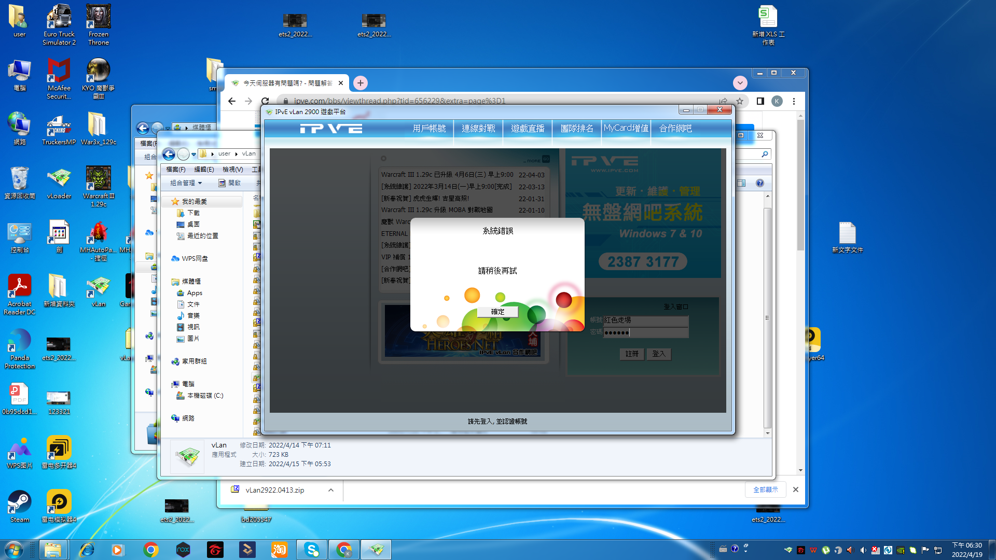The height and width of the screenshot is (560, 996).
Task: Click the 確定 button in error dialog
Action: click(x=497, y=312)
